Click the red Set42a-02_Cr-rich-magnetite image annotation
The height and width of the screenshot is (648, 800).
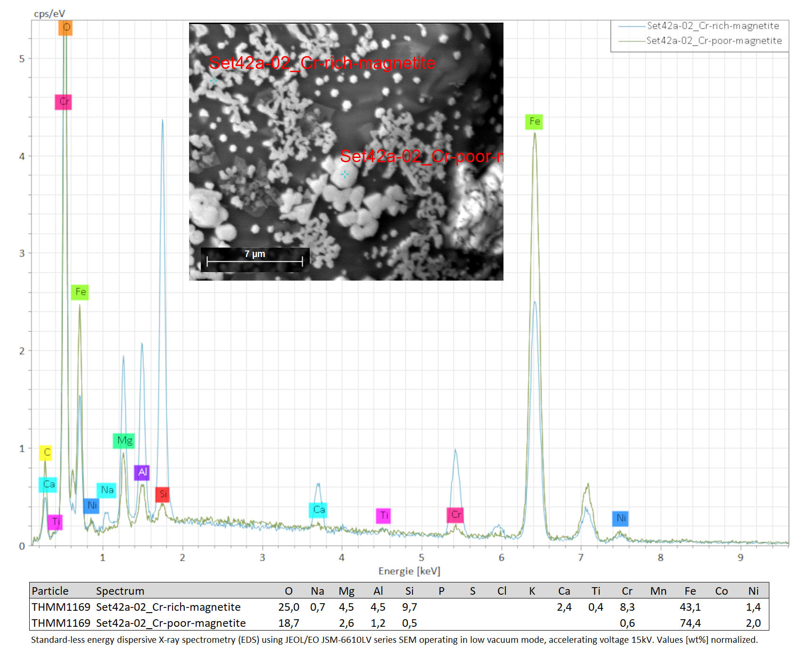[x=322, y=63]
